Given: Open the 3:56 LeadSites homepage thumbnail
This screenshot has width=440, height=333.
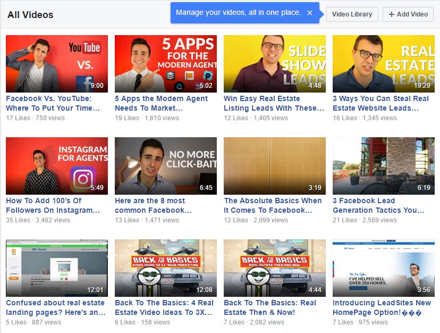Looking at the screenshot, I should tap(383, 268).
